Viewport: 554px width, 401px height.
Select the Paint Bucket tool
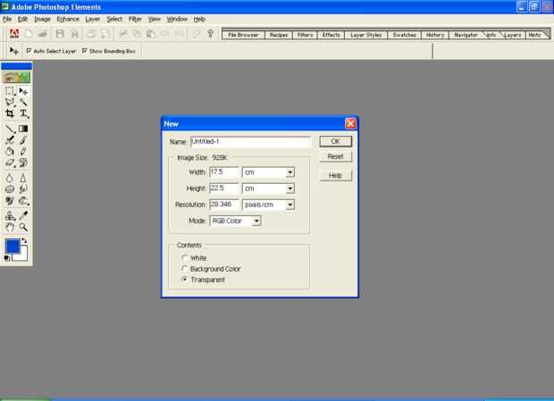click(10, 152)
